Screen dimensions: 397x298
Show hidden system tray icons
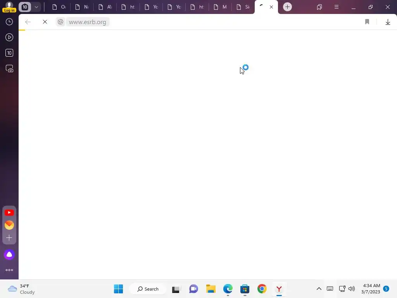[319, 289]
